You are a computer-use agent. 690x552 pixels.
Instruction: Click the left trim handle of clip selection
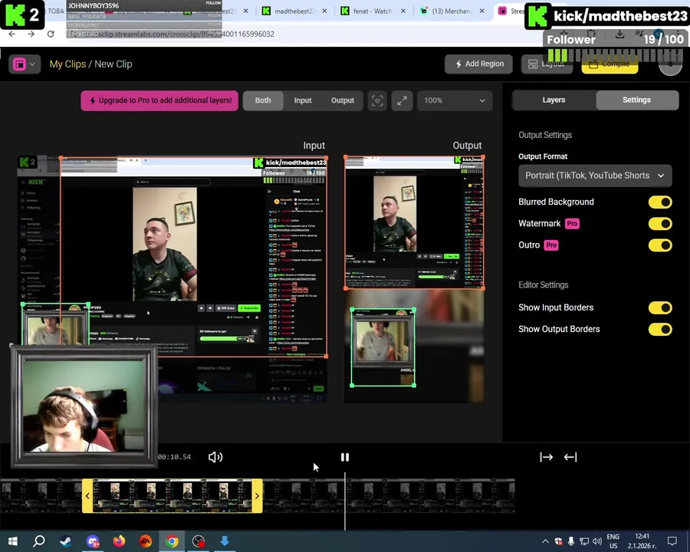pyautogui.click(x=87, y=496)
